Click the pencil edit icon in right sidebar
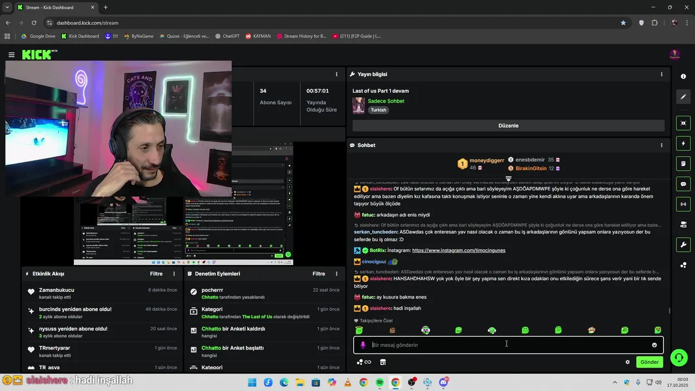 click(683, 97)
